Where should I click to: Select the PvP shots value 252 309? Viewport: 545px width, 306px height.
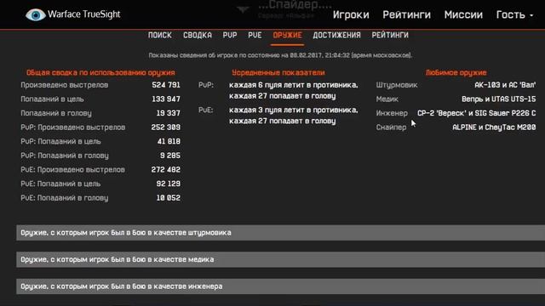click(x=166, y=127)
